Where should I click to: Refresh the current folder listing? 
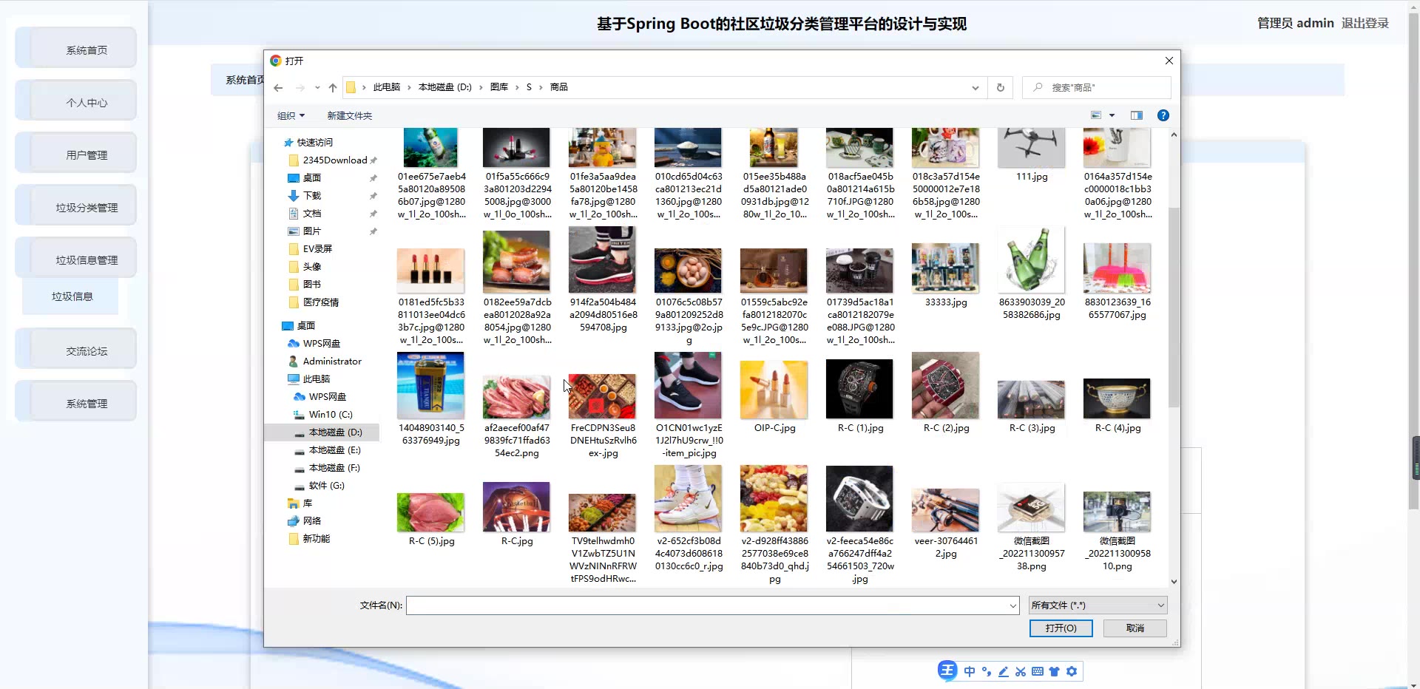[1001, 87]
